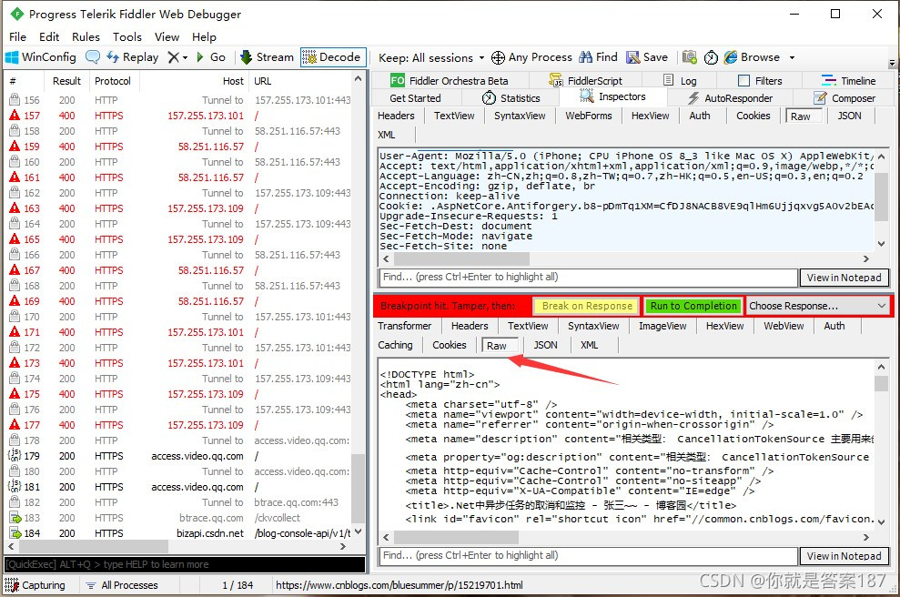Click the camera screenshot toolbar icon
Image resolution: width=900 pixels, height=597 pixels.
point(690,57)
